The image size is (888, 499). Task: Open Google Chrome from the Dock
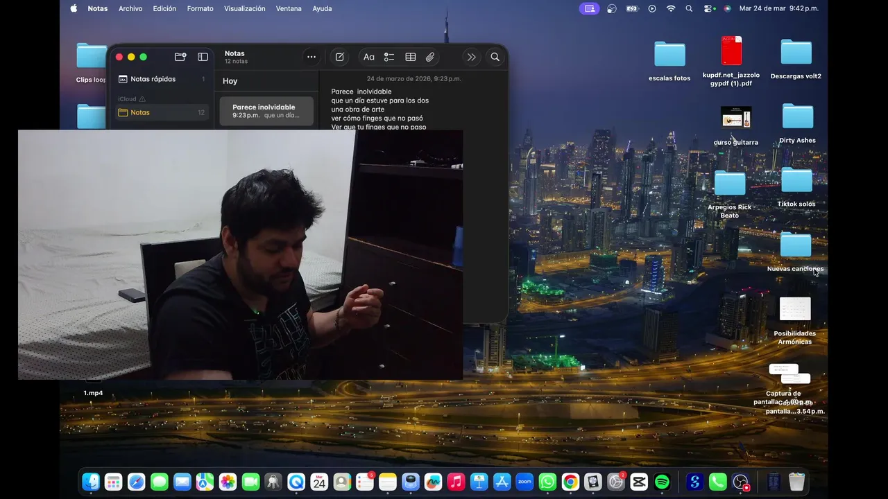(x=570, y=482)
